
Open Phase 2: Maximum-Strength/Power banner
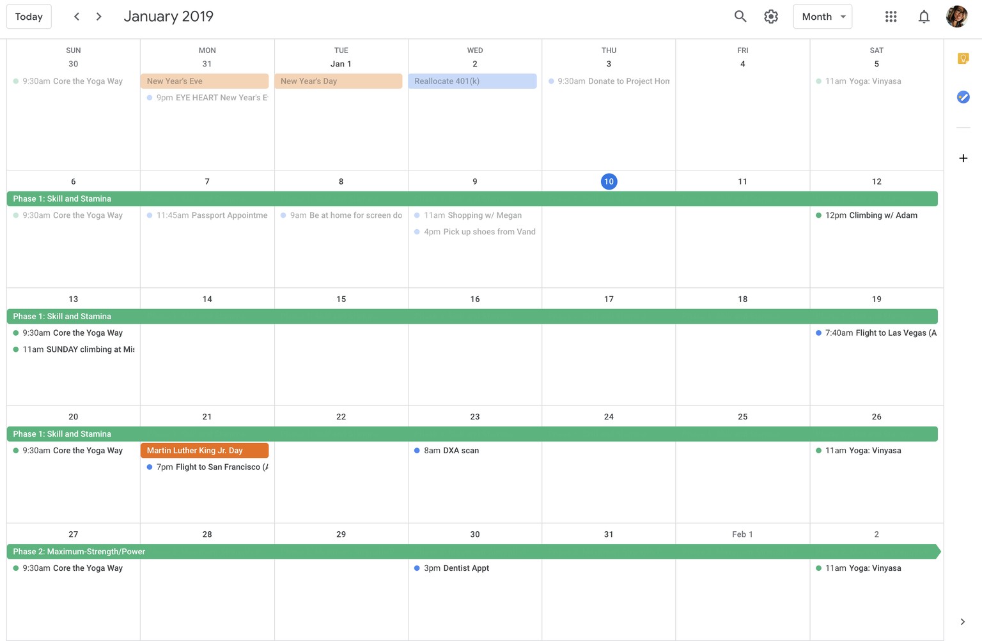point(474,551)
